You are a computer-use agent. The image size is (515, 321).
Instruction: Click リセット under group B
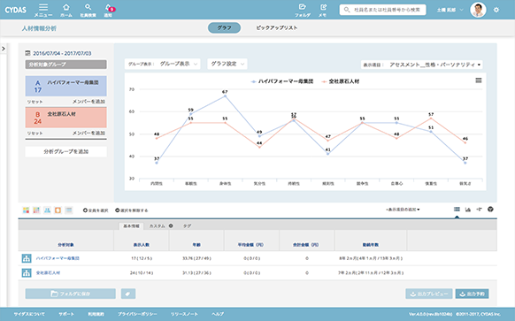coord(35,134)
